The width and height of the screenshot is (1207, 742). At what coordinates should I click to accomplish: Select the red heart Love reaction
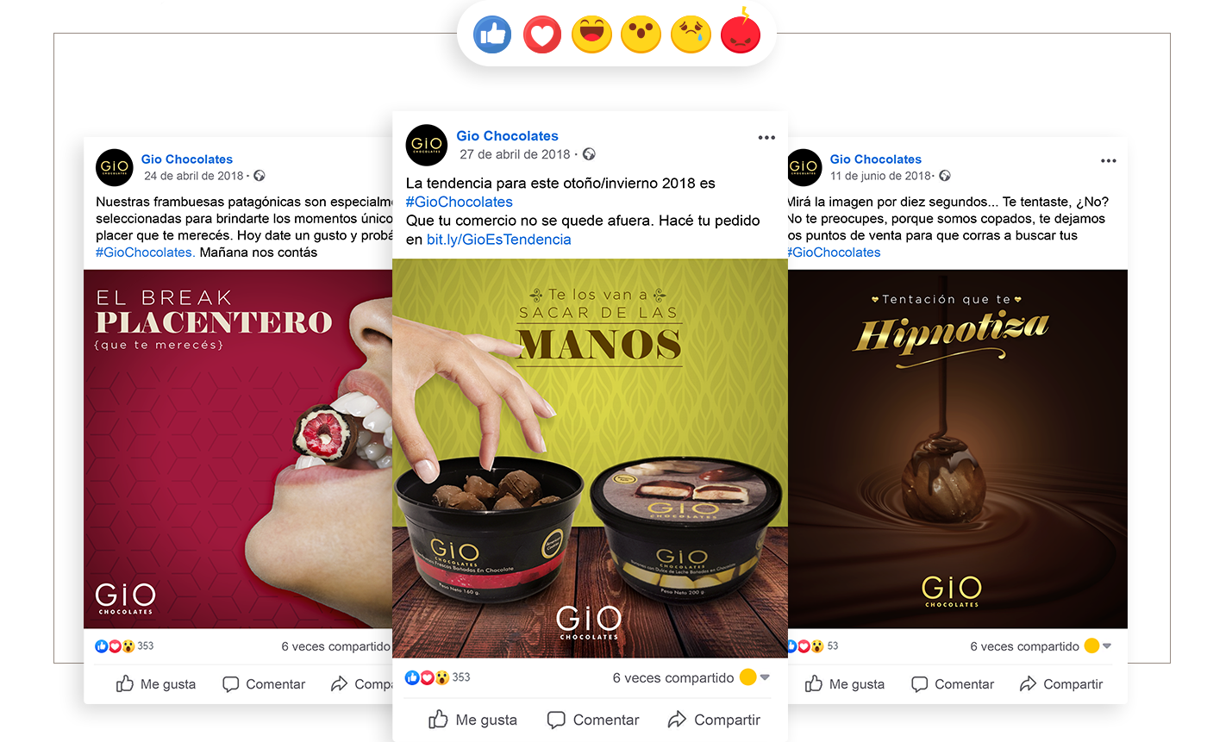[541, 35]
